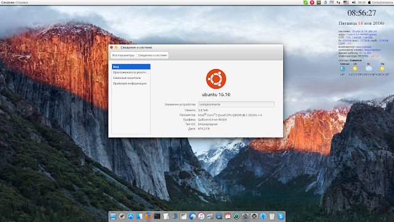The height and width of the screenshot is (222, 394).
Task: Open the System Preferences gear in dock
Action: (x=245, y=216)
